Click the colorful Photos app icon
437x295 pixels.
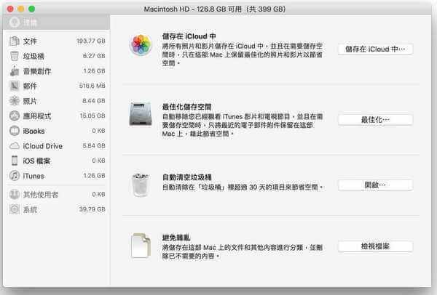point(141,45)
